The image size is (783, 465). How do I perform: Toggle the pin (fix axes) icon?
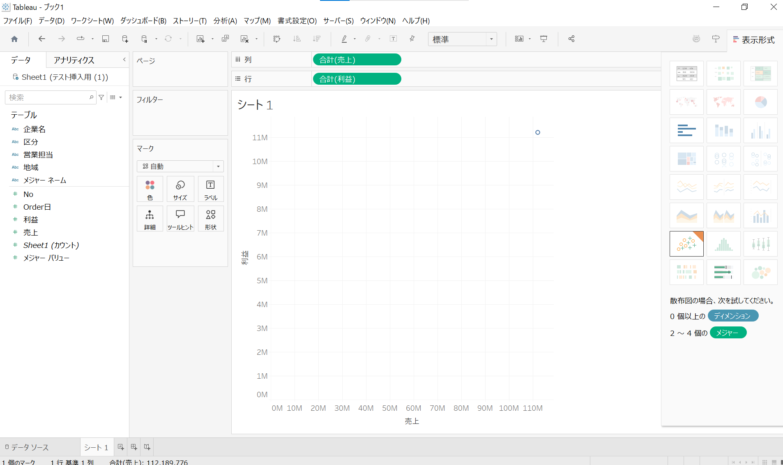[412, 39]
